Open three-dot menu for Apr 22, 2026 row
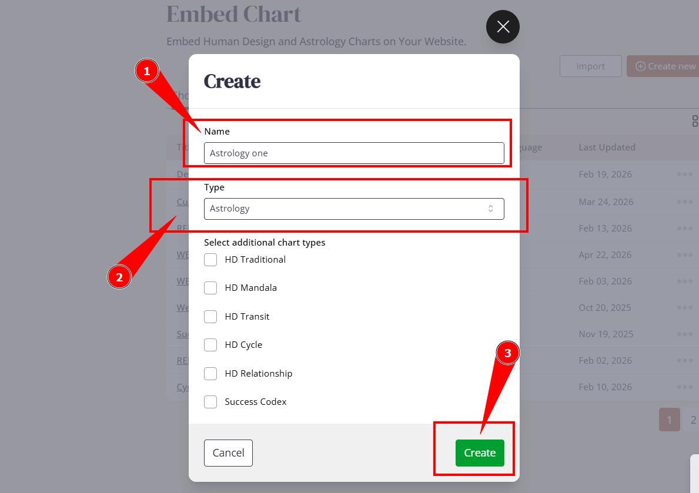Screen dimensions: 699x493 click(684, 255)
